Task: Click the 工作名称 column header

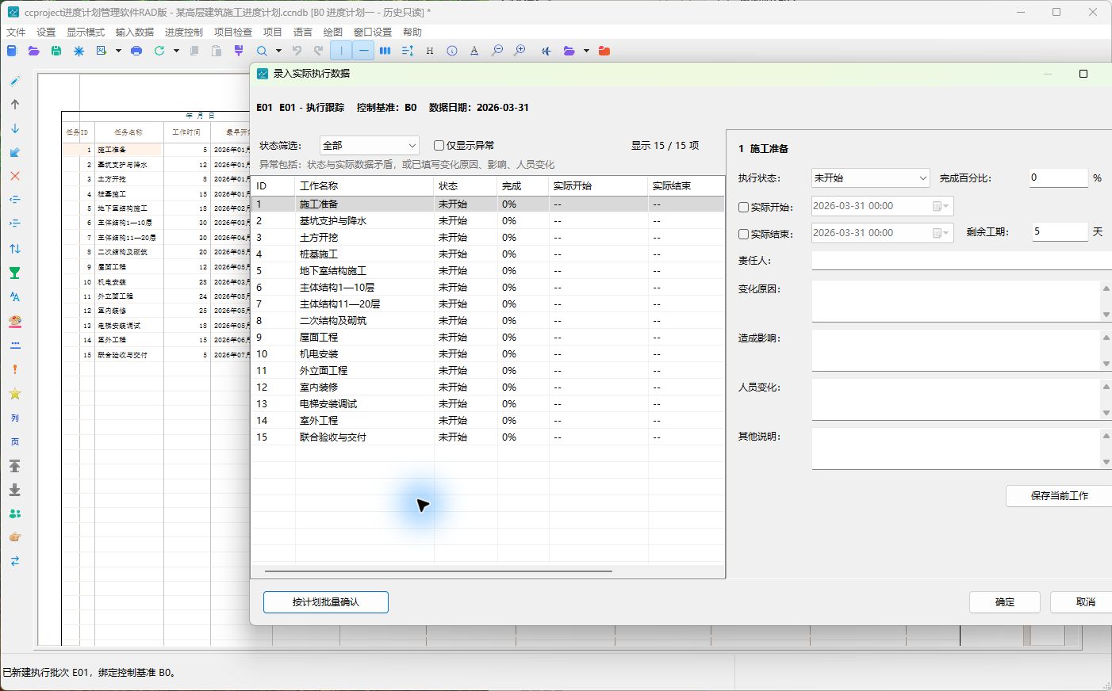Action: click(365, 186)
